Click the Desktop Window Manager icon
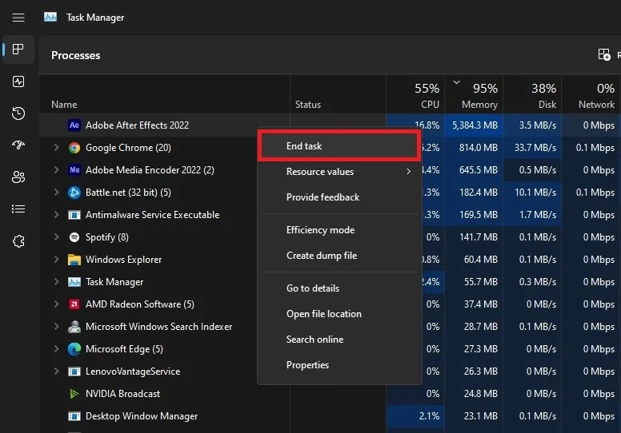The height and width of the screenshot is (433, 621). pos(74,416)
